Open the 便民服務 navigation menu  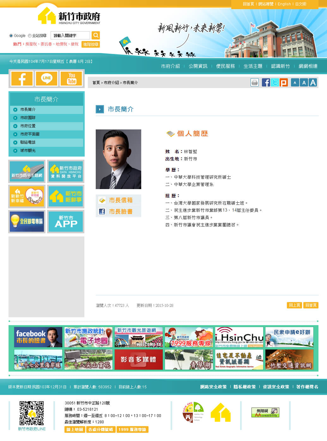(x=225, y=66)
